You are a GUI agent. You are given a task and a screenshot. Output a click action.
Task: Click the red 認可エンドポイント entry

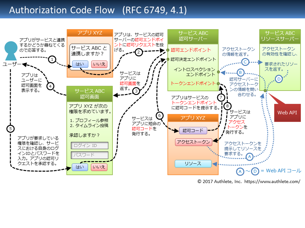point(191,50)
